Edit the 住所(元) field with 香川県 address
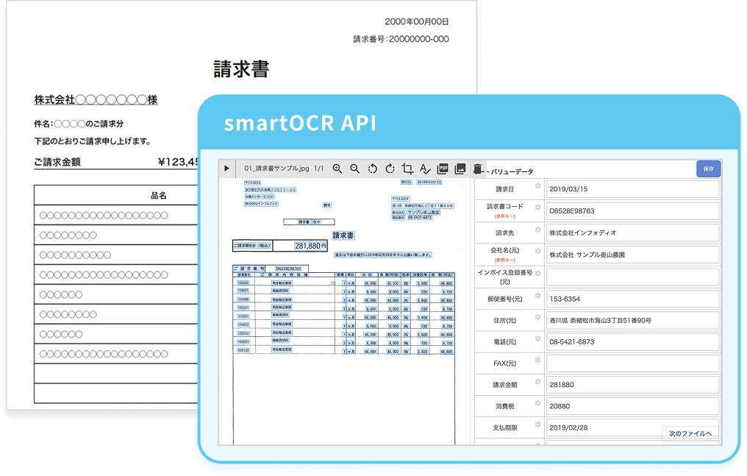This screenshot has width=747, height=476. click(x=632, y=321)
